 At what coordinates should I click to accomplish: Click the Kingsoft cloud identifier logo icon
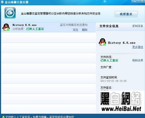(x=10, y=13)
